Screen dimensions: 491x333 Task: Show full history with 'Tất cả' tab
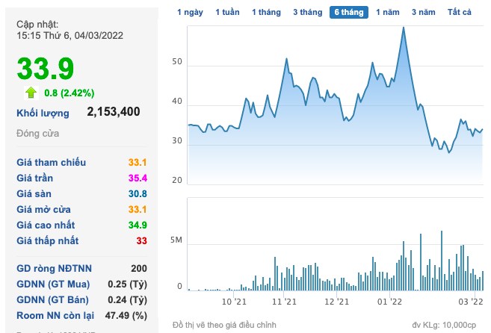460,13
